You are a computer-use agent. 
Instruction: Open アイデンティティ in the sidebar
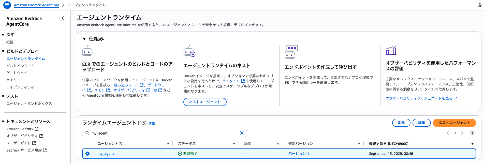coord(20,87)
